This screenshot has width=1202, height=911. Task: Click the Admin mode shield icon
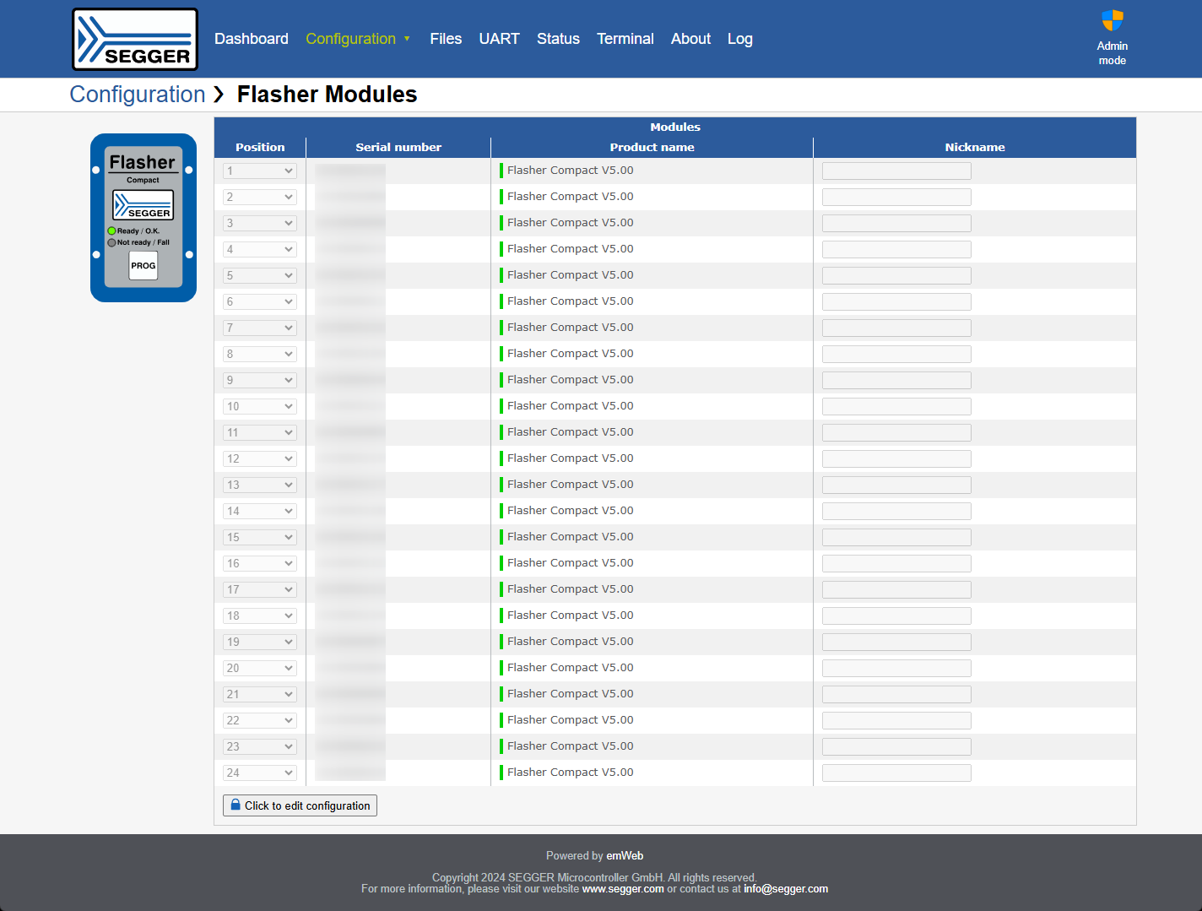pos(1112,20)
